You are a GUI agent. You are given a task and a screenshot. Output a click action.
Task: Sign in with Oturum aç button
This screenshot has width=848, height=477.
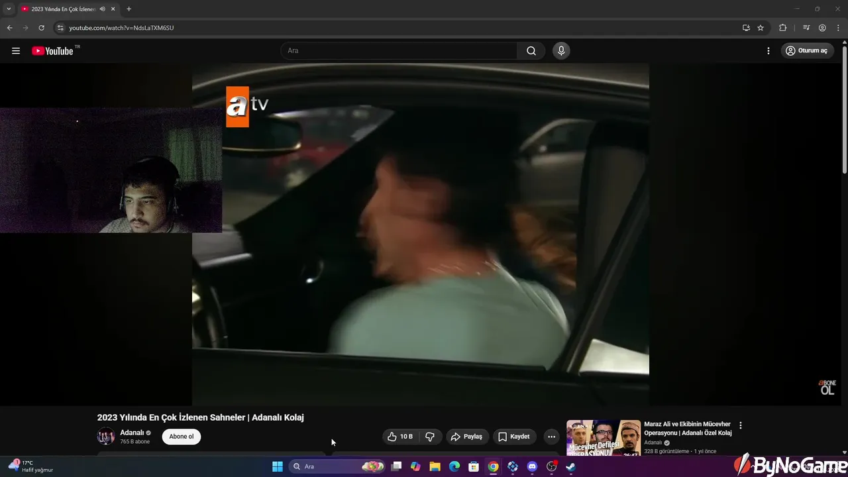coord(806,51)
